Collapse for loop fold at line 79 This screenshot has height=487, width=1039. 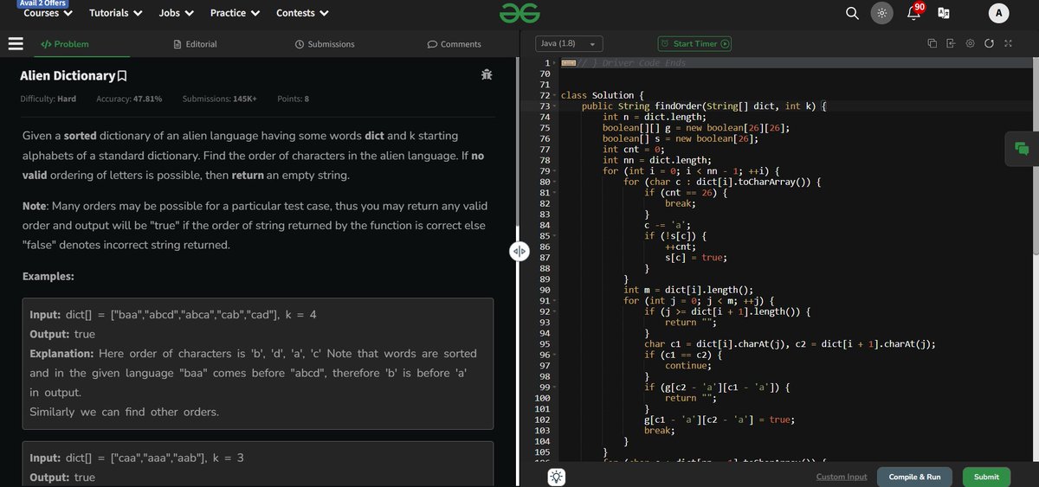pyautogui.click(x=555, y=171)
